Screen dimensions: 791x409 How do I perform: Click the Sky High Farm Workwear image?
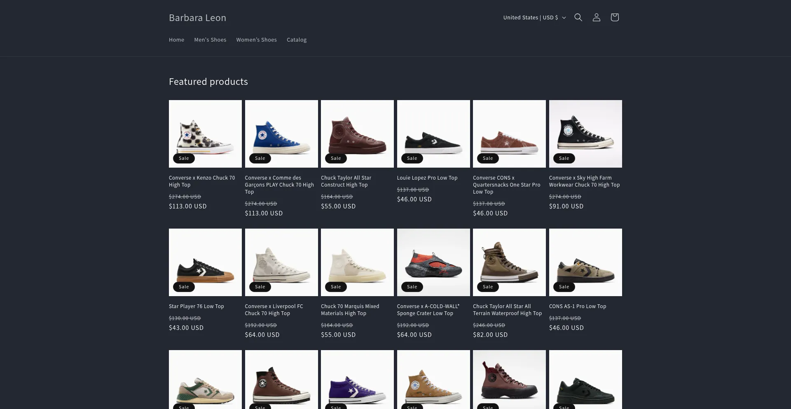(585, 134)
